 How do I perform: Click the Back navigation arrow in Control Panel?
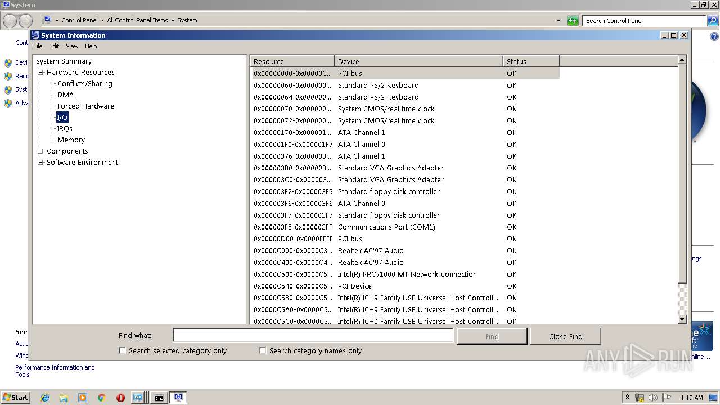coord(10,21)
